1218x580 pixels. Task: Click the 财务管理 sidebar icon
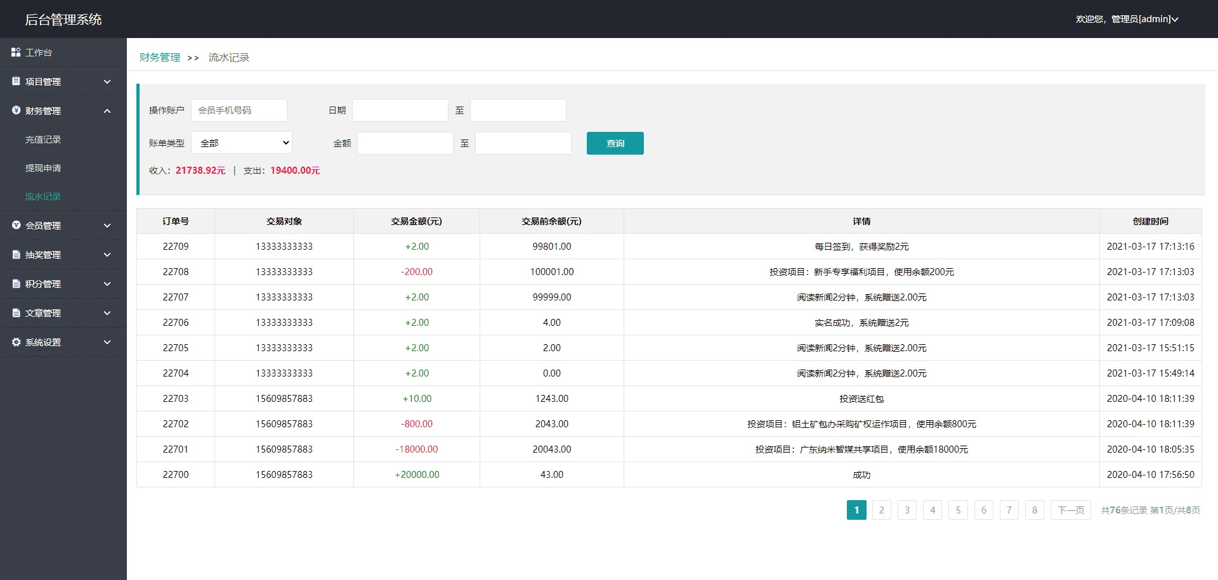click(16, 111)
